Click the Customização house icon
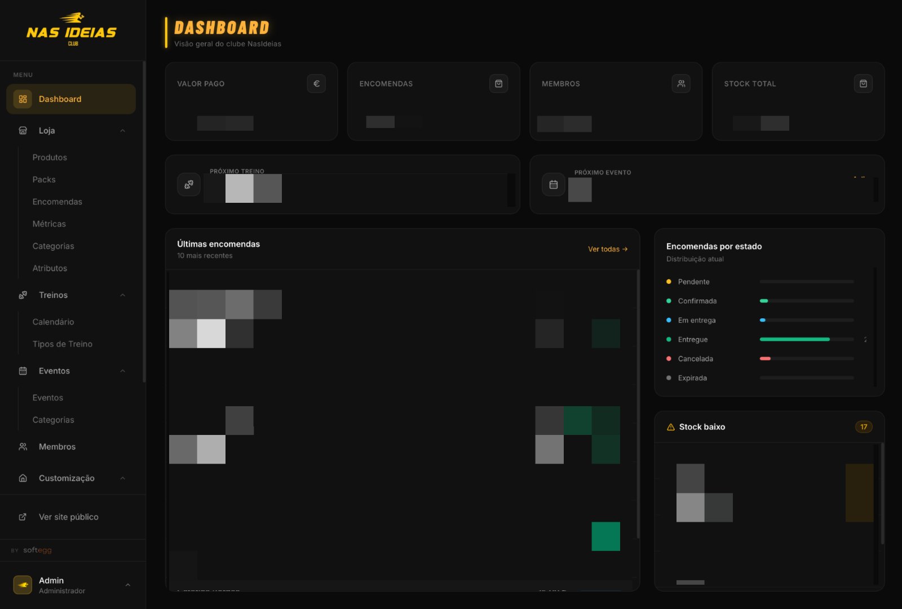This screenshot has width=902, height=609. (23, 478)
